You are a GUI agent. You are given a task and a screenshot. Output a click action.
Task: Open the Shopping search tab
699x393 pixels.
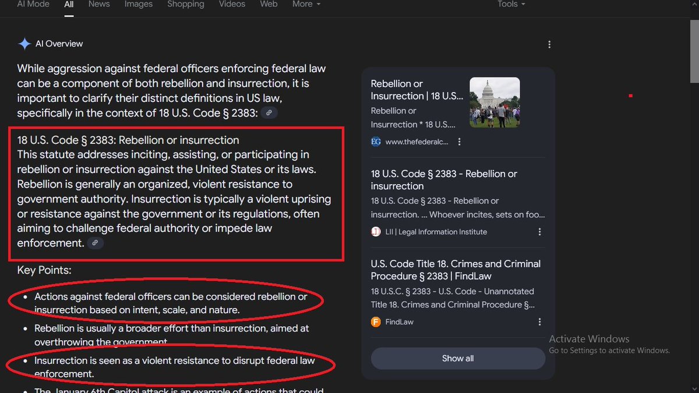tap(186, 4)
